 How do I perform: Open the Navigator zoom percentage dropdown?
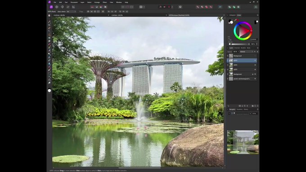click(254, 113)
